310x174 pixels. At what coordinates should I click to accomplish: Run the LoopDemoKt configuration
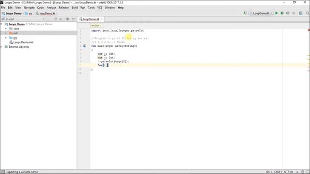[x=277, y=13]
